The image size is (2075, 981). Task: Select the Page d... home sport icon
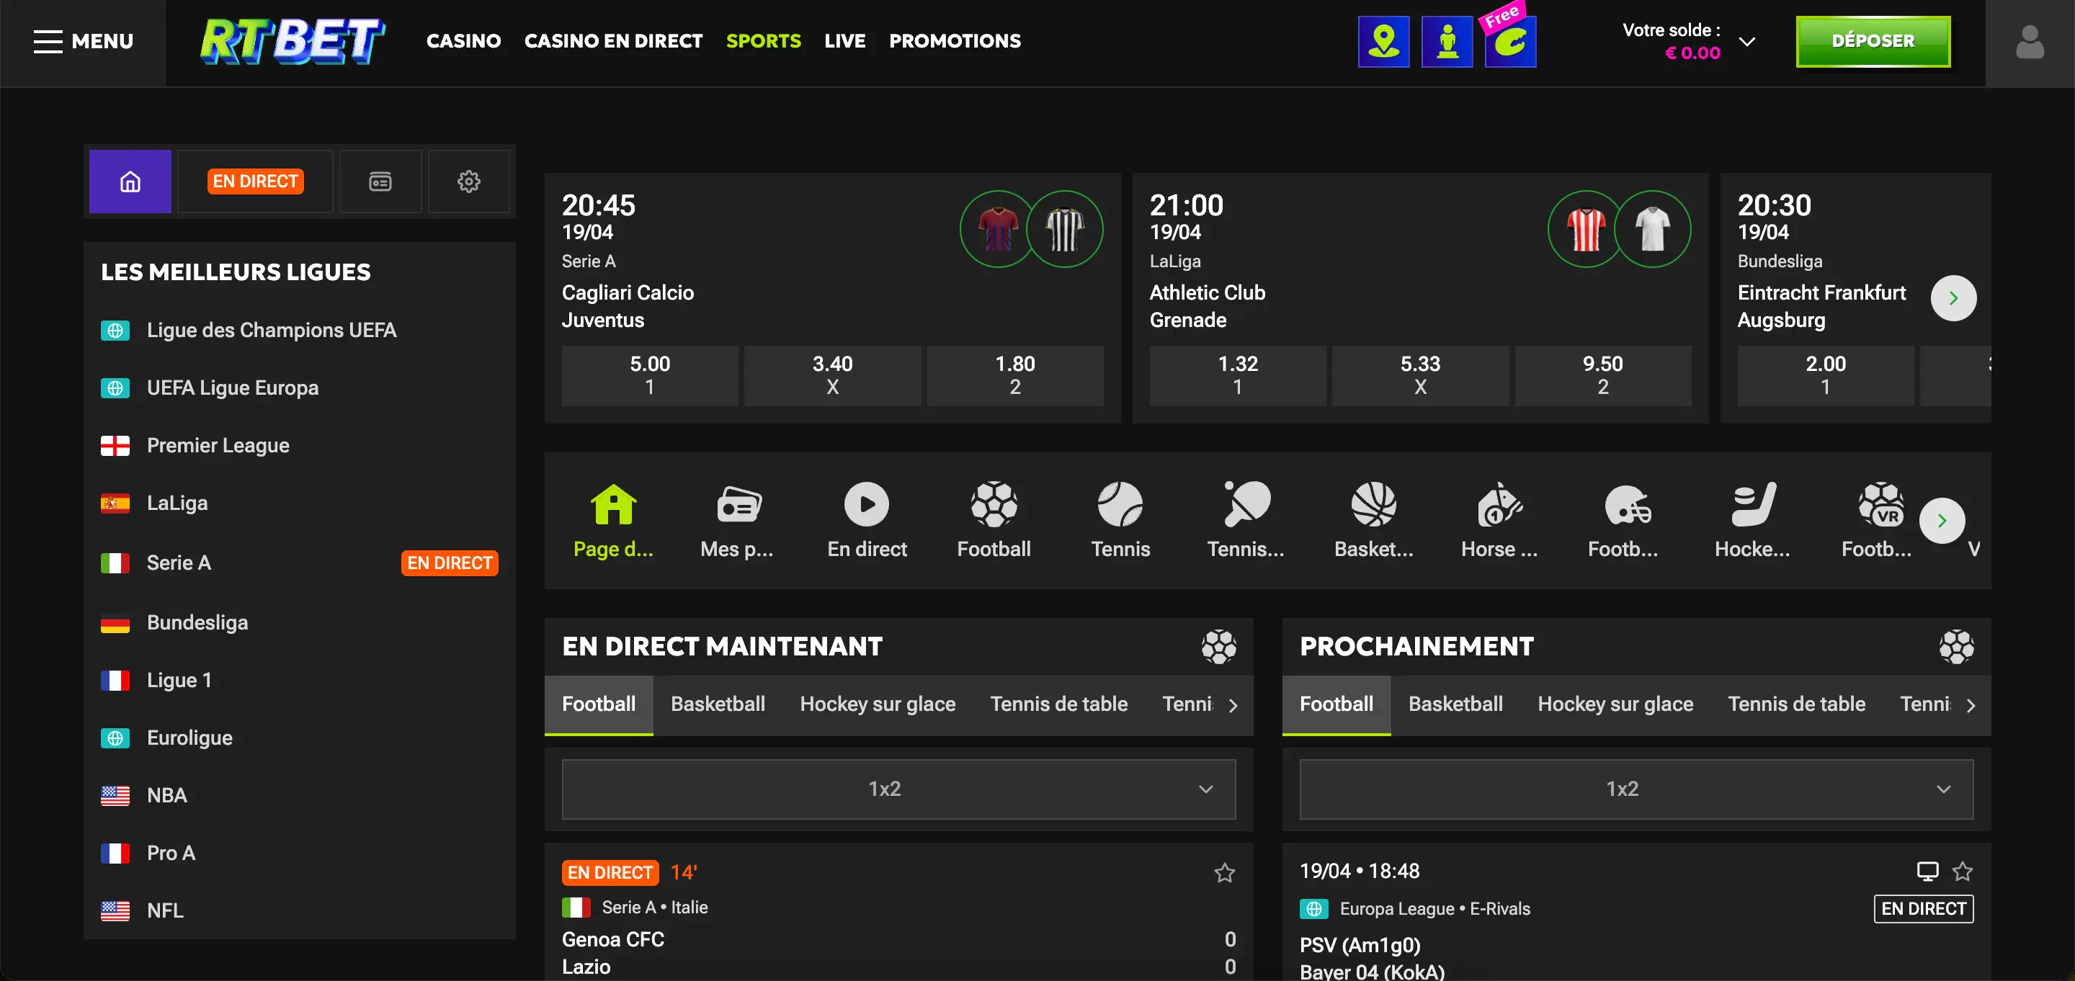[x=613, y=520]
